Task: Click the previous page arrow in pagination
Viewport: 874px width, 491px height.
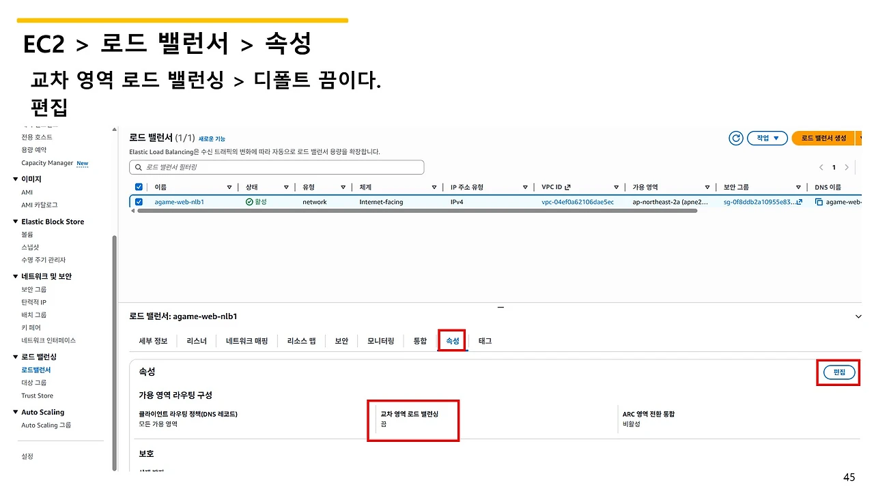Action: [x=821, y=166]
